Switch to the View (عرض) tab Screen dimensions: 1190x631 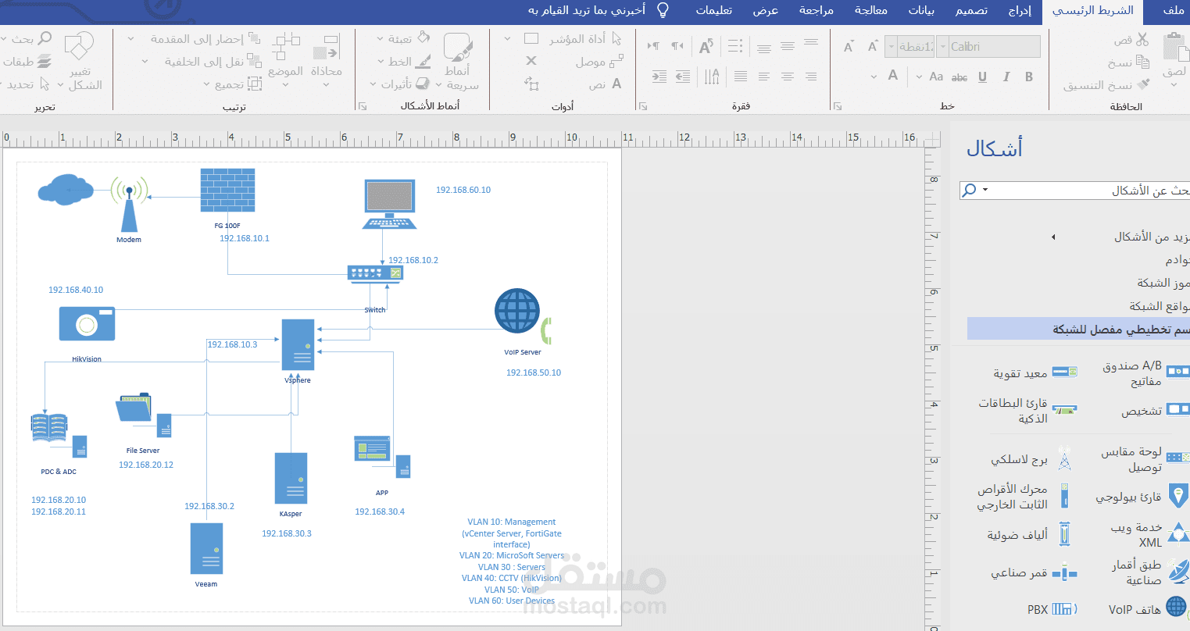coord(766,10)
